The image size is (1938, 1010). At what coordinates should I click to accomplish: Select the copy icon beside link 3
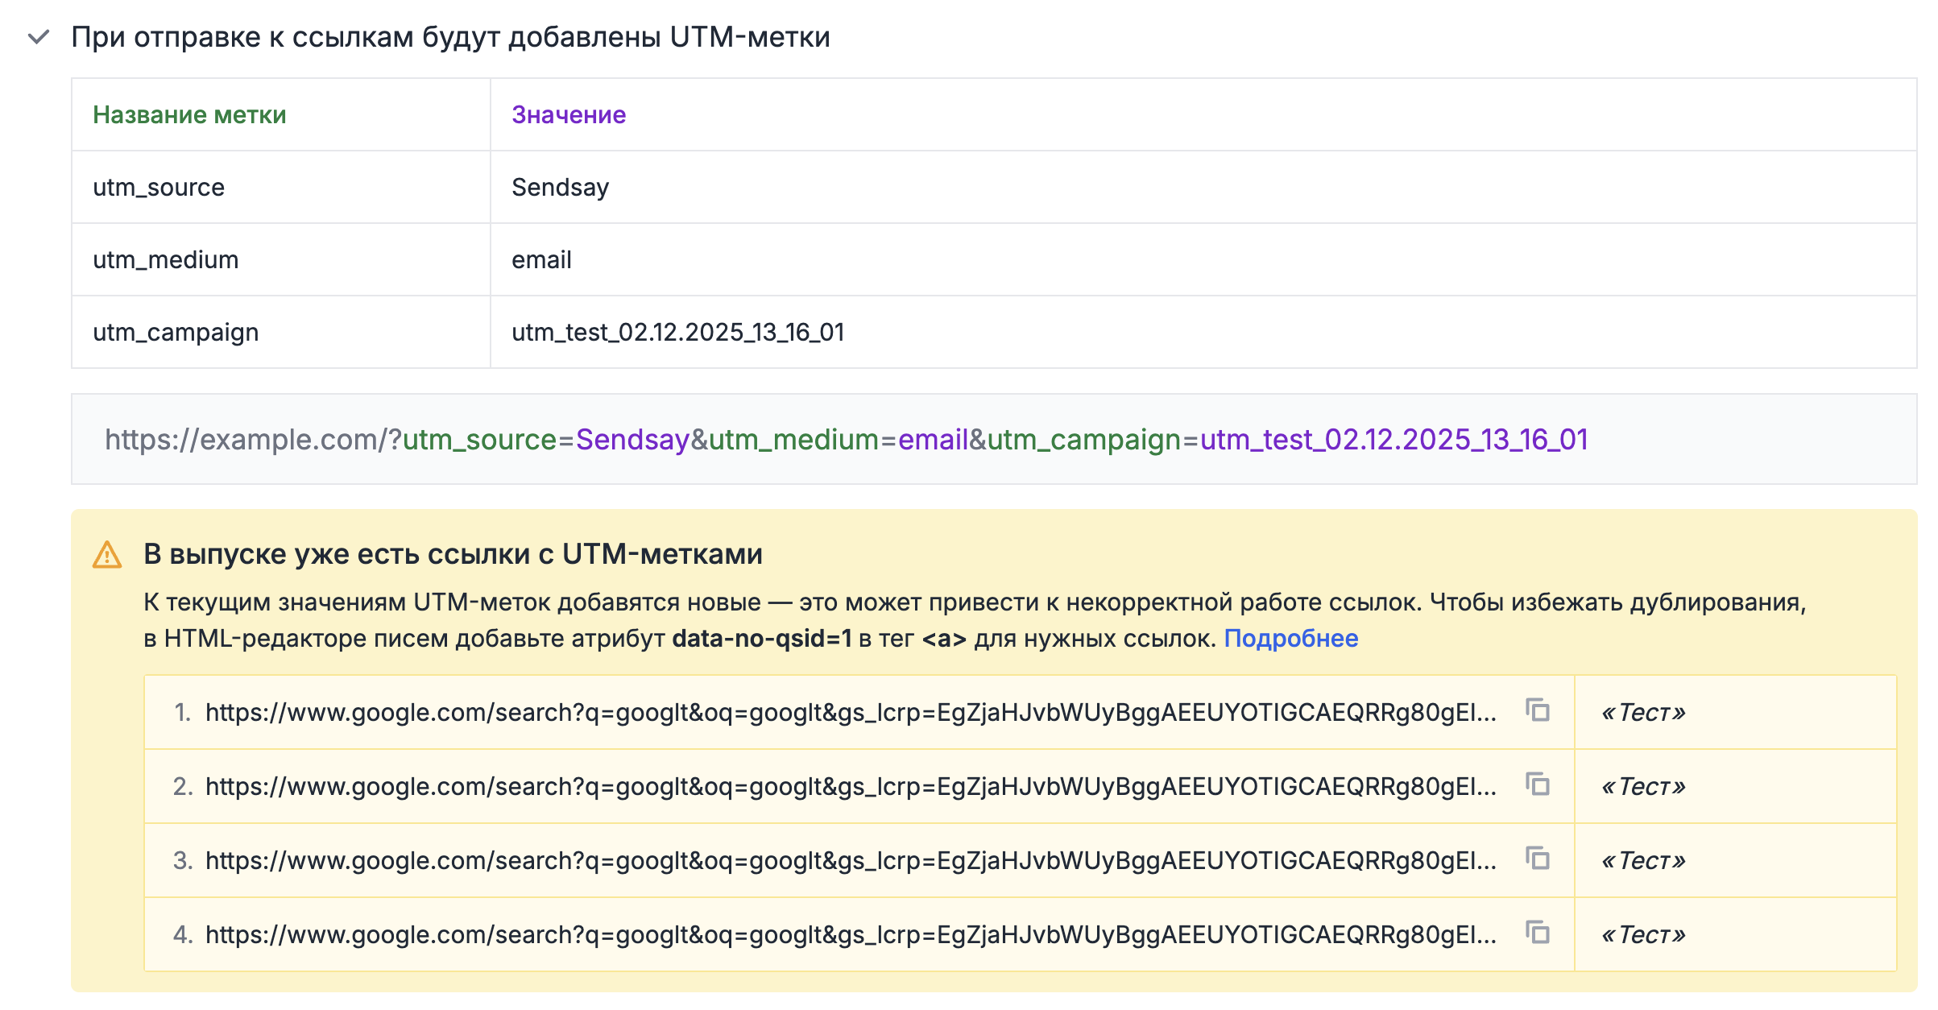tap(1537, 860)
